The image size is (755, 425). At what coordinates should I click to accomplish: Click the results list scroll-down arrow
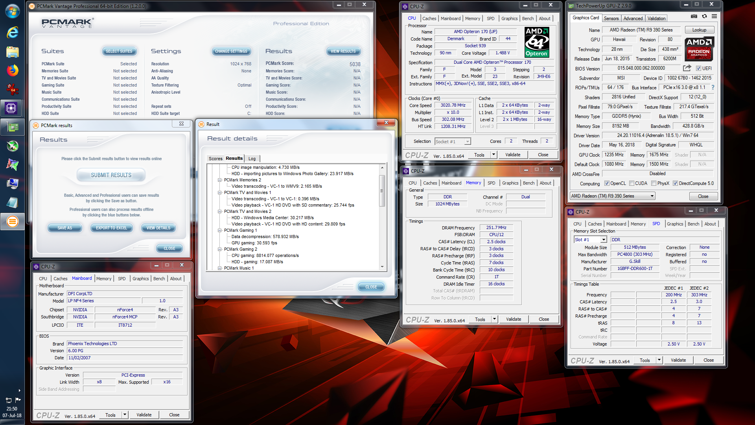point(382,267)
